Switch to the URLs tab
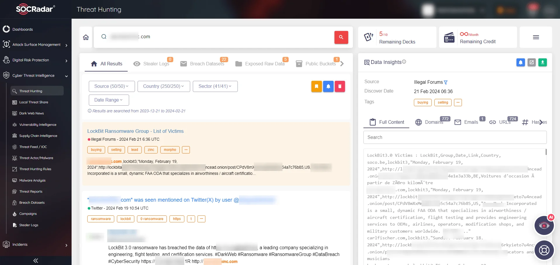 coord(500,122)
